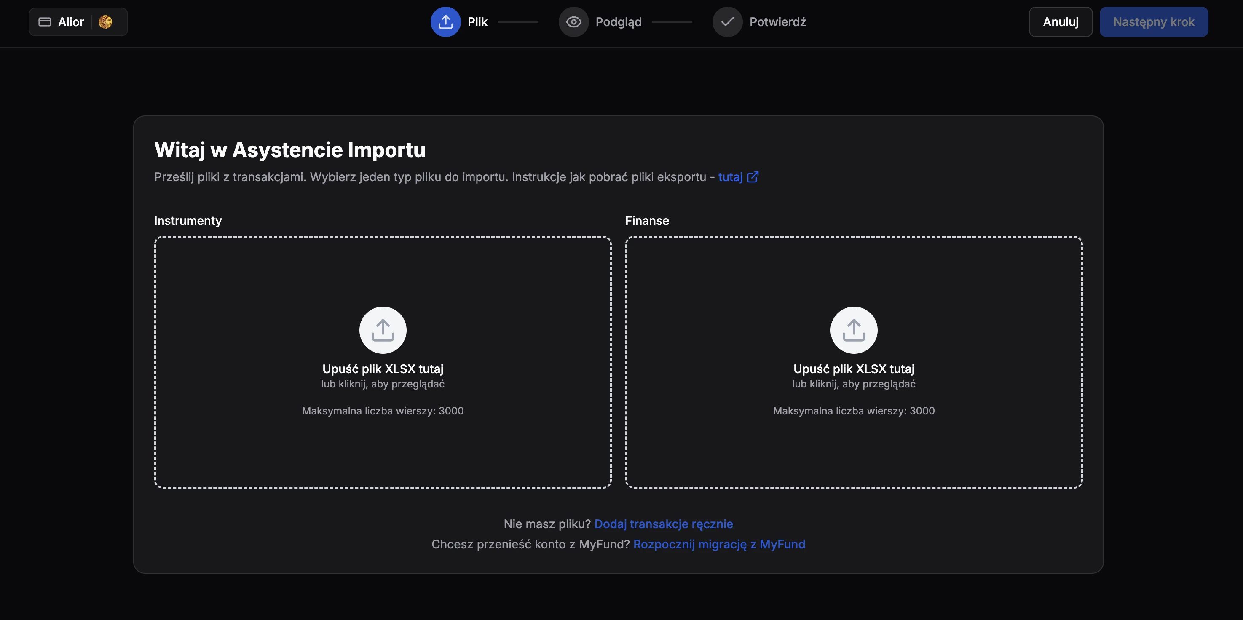
Task: Click the Plik upload step icon
Action: point(445,22)
